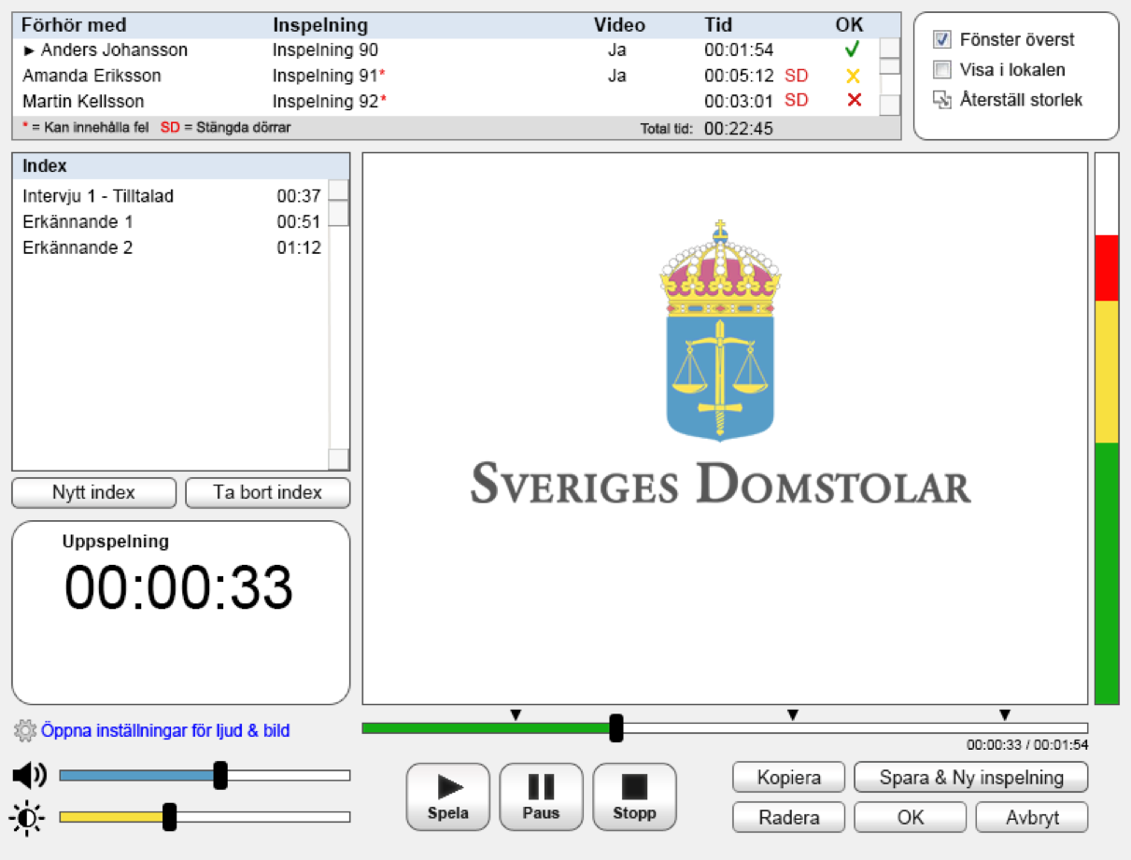Click the Ta bort index button
The width and height of the screenshot is (1131, 860).
tap(268, 493)
